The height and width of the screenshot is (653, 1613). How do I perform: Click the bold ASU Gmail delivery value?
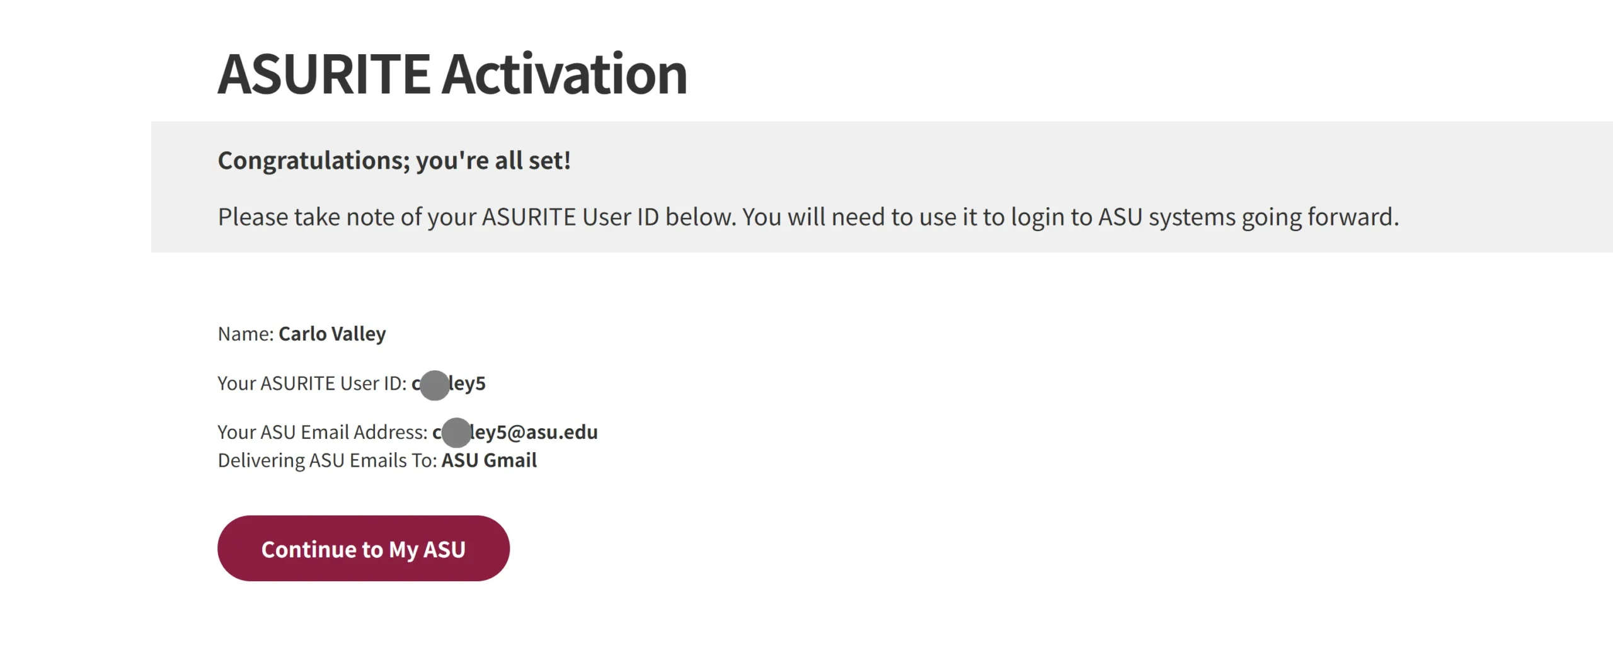489,461
